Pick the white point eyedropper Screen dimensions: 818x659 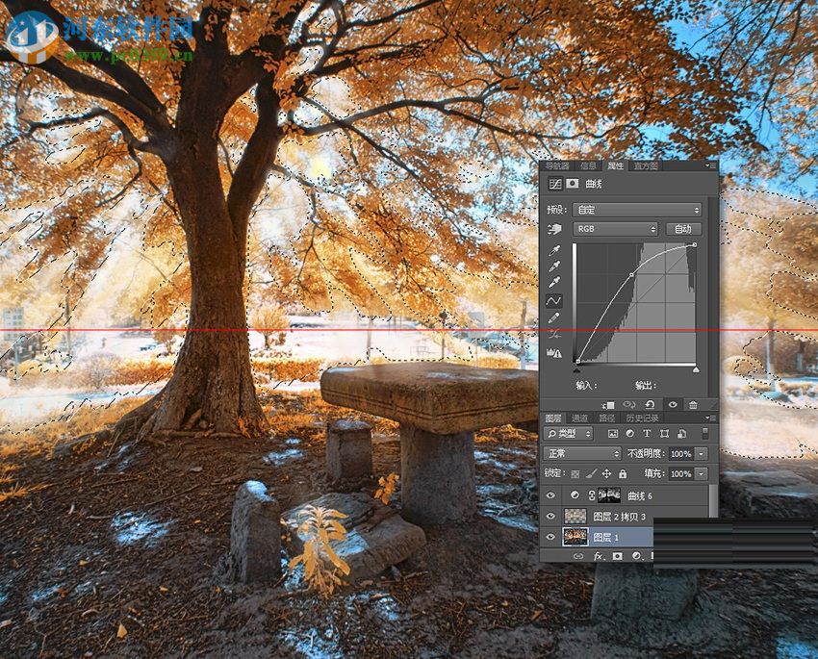click(x=554, y=283)
